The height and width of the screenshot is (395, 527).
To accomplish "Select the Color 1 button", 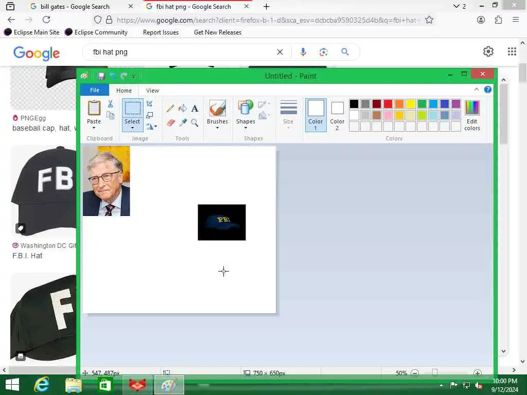I will tap(315, 115).
